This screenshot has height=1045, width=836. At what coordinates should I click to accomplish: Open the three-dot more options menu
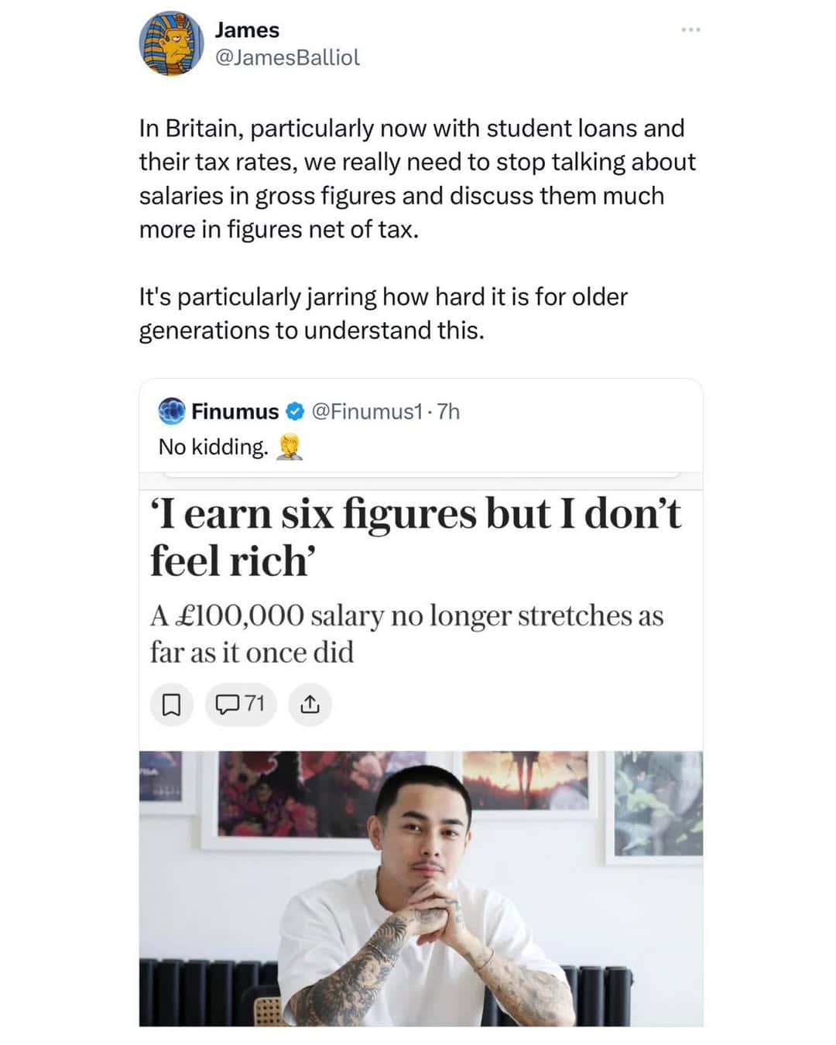click(690, 30)
